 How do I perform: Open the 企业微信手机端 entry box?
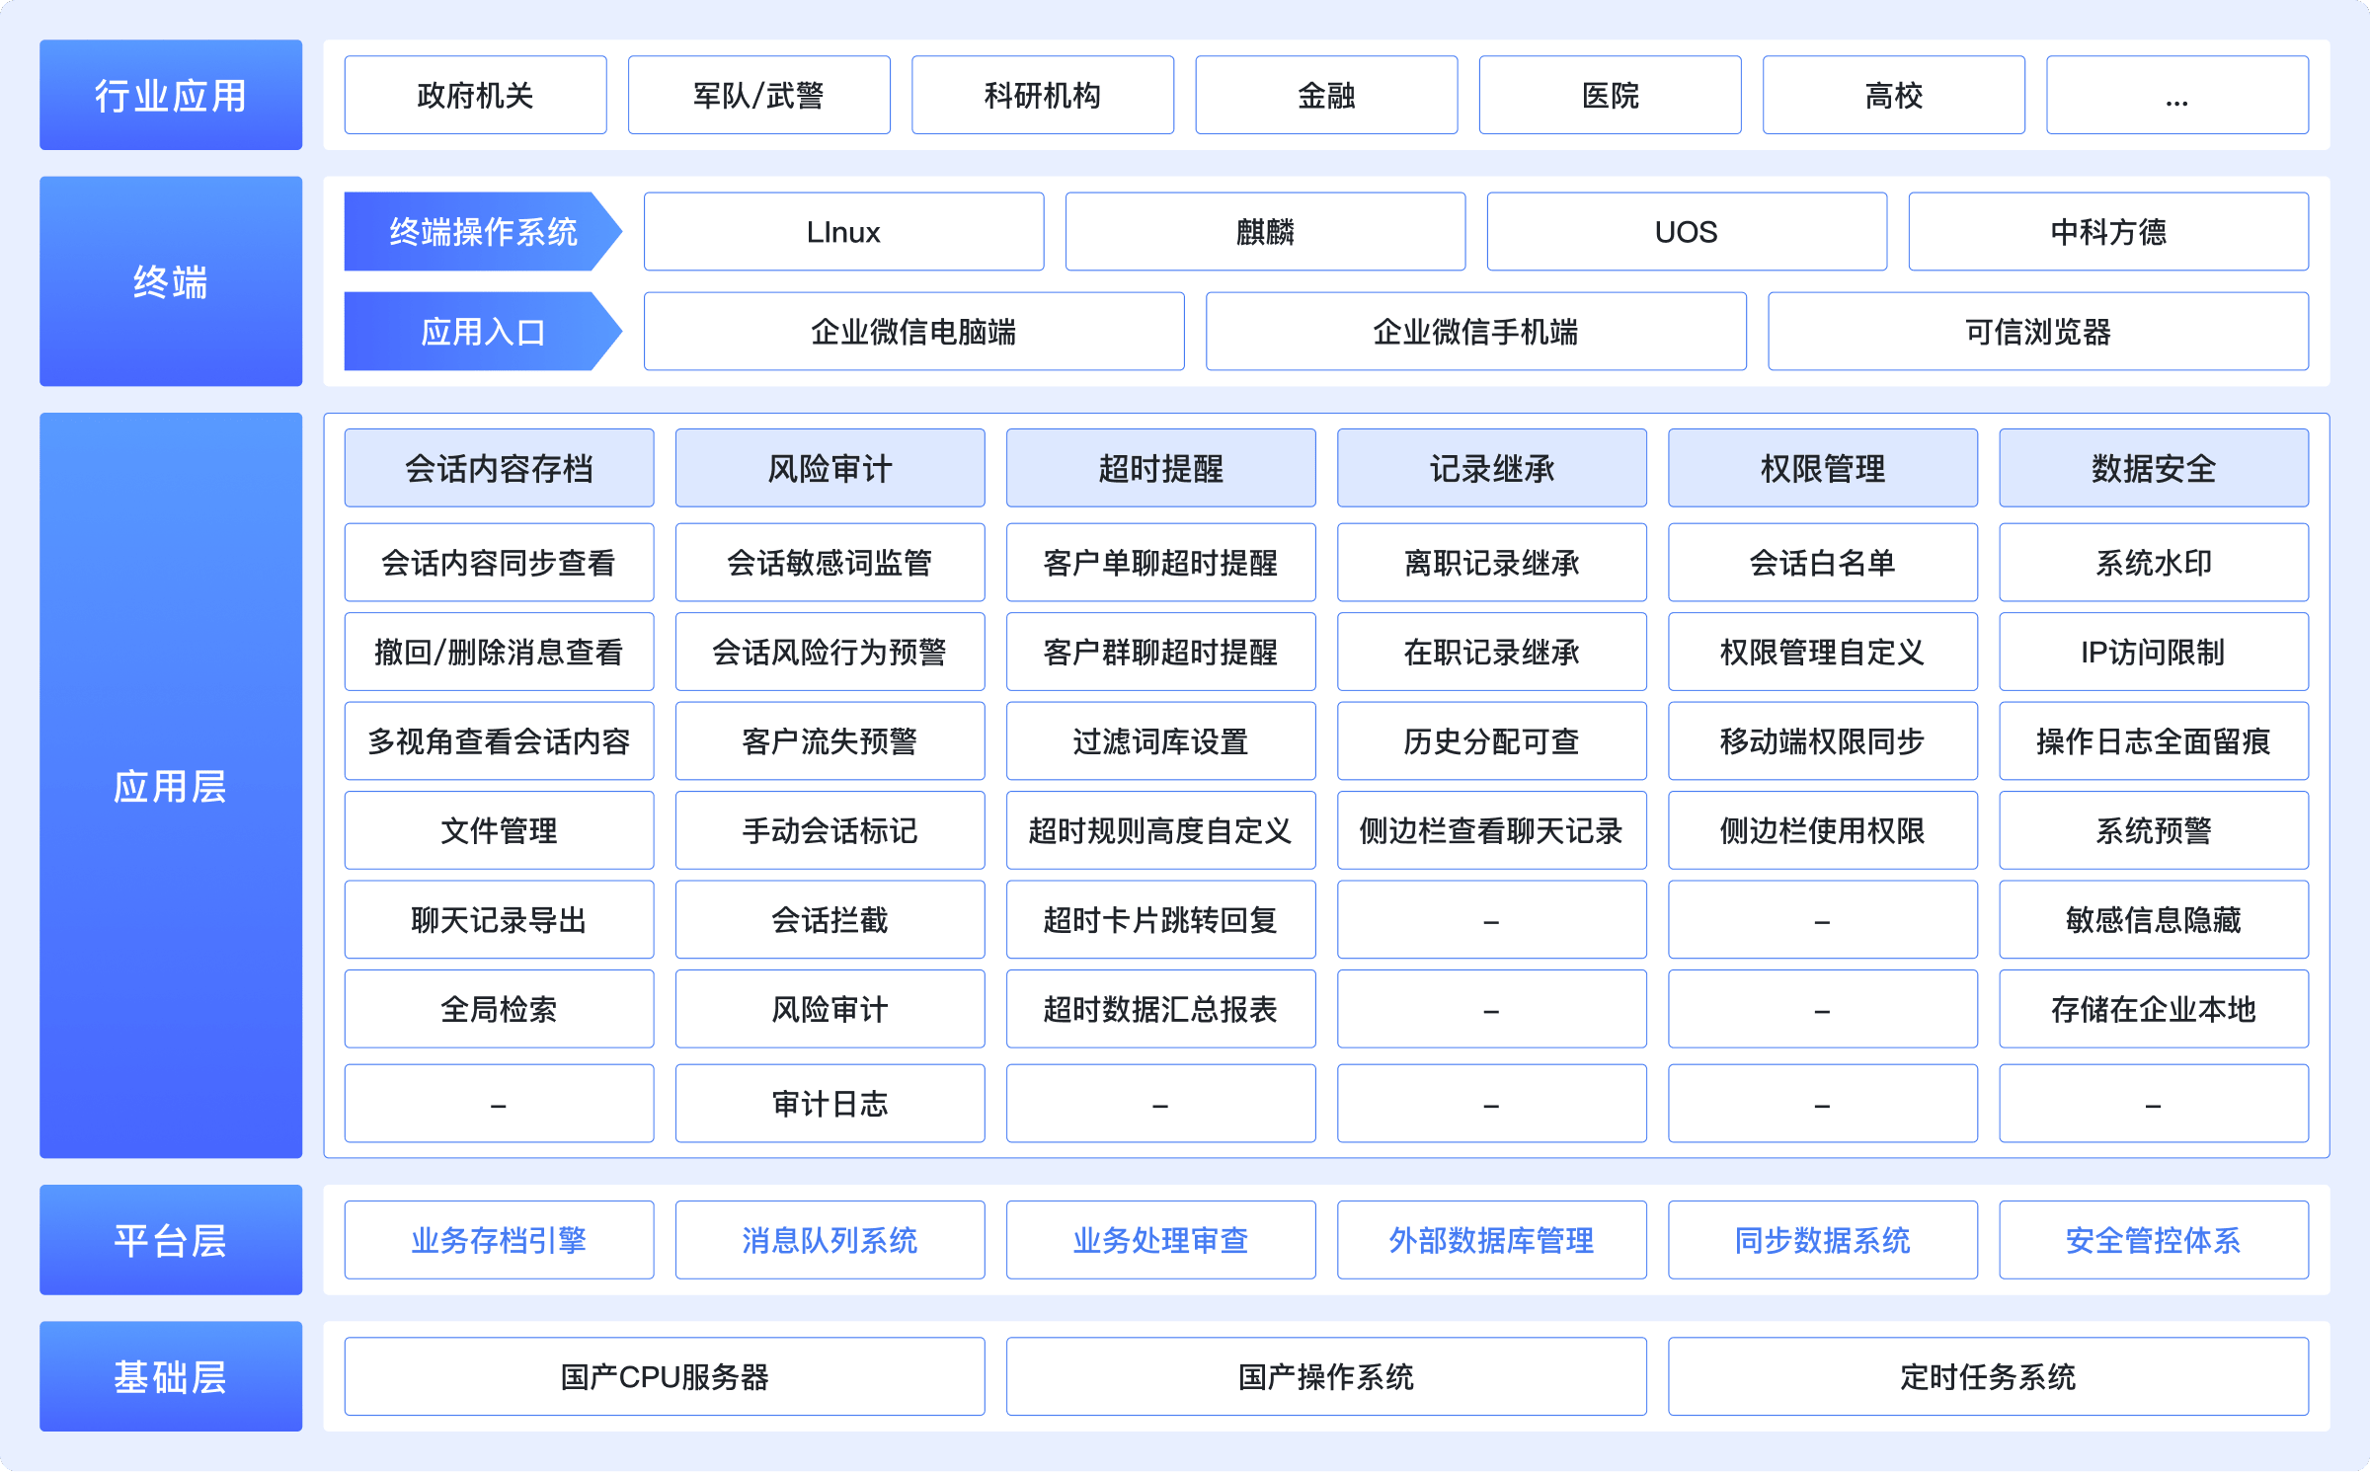pyautogui.click(x=1475, y=332)
